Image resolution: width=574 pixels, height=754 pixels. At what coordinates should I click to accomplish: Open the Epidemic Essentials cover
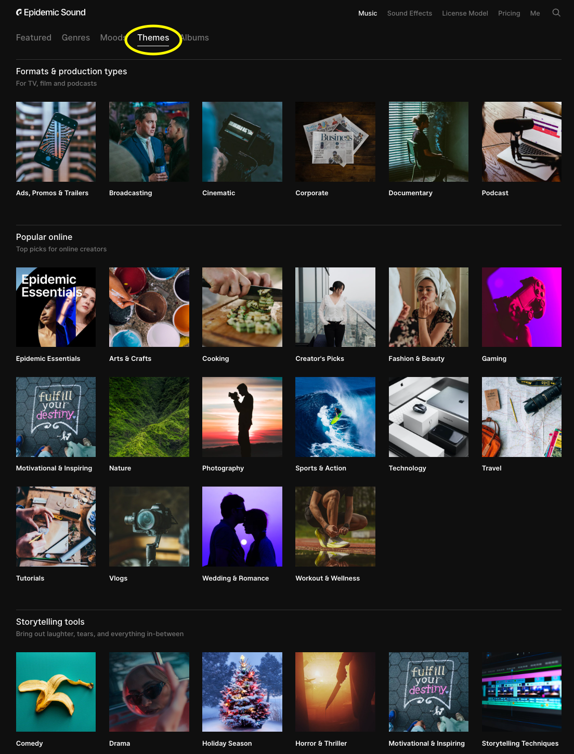[56, 307]
